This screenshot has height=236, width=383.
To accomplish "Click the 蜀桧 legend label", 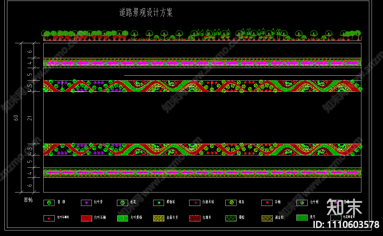I will [x=242, y=217].
